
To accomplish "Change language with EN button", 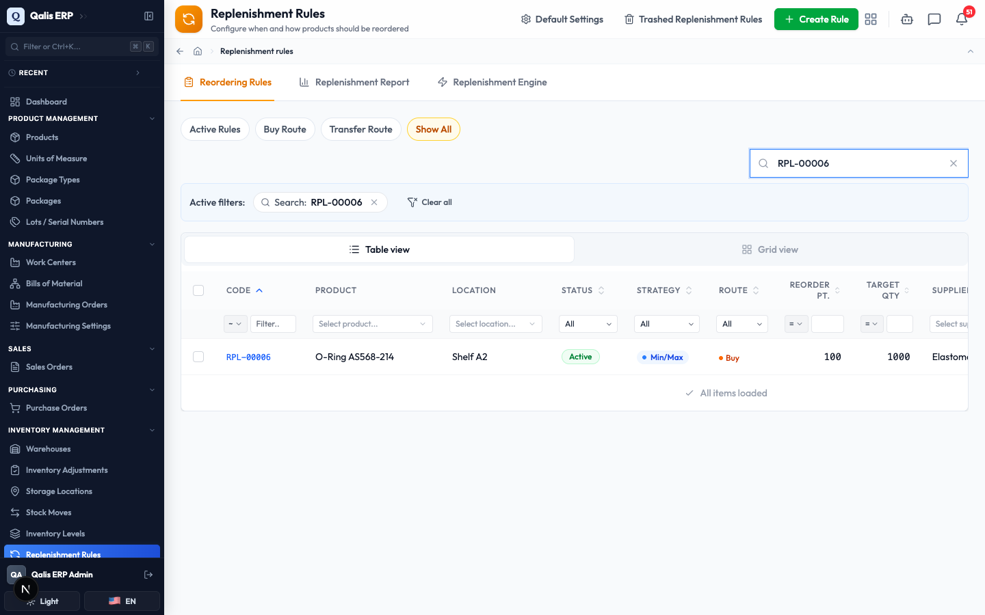I will (122, 601).
